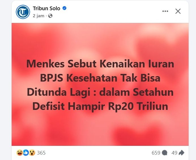The image size is (196, 160).
Task: Show the 365 reactions list
Action: [41, 153]
